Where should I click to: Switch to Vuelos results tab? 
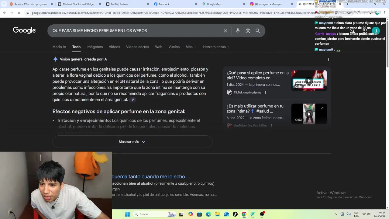(x=174, y=47)
